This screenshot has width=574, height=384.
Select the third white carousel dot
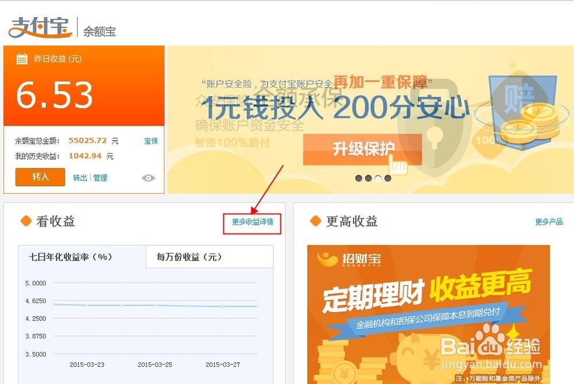[x=378, y=178]
